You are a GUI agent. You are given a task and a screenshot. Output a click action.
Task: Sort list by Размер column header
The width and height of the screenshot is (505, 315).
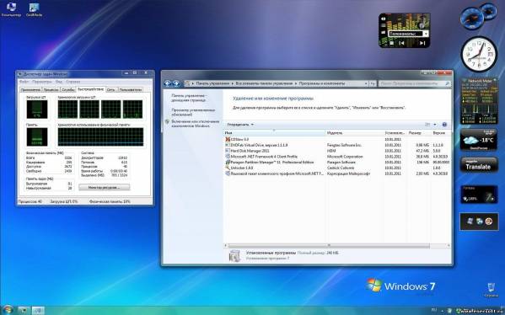click(x=419, y=132)
